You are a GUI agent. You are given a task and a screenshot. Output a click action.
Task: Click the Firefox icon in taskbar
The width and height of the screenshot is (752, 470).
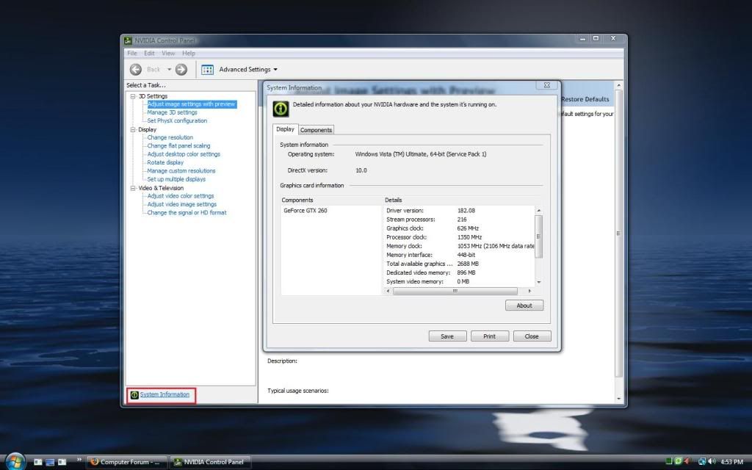pos(93,462)
